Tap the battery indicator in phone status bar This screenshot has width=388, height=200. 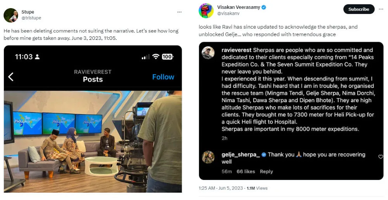click(167, 57)
